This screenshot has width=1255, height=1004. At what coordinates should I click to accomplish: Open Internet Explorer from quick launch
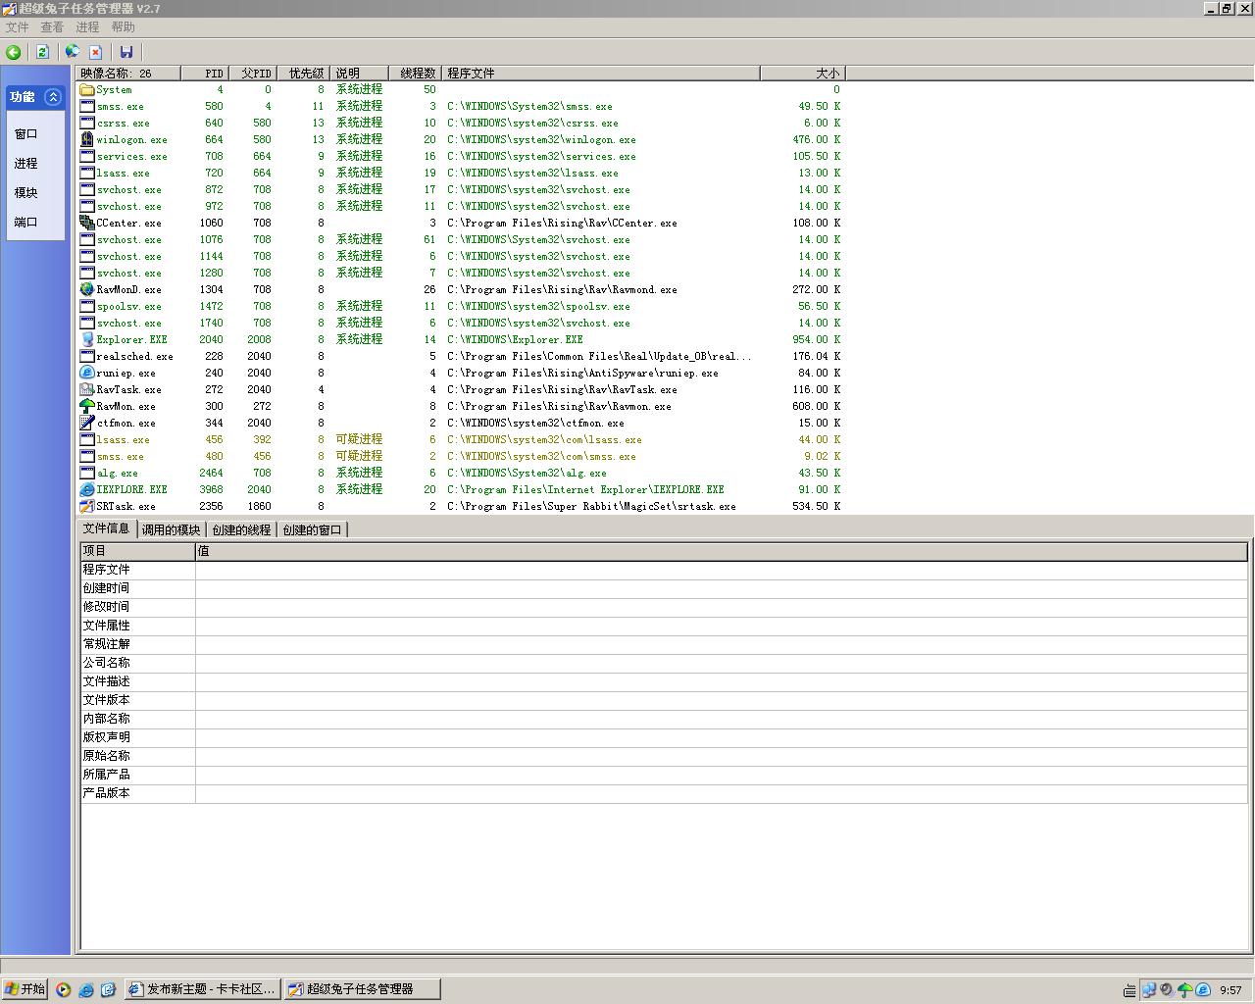tap(85, 989)
